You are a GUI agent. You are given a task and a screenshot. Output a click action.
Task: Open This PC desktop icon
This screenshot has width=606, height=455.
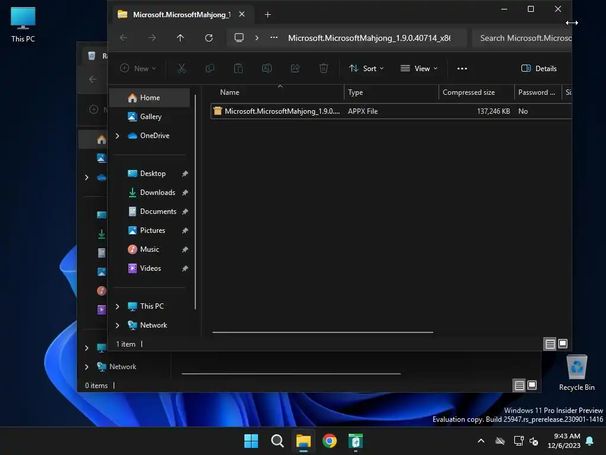point(23,25)
